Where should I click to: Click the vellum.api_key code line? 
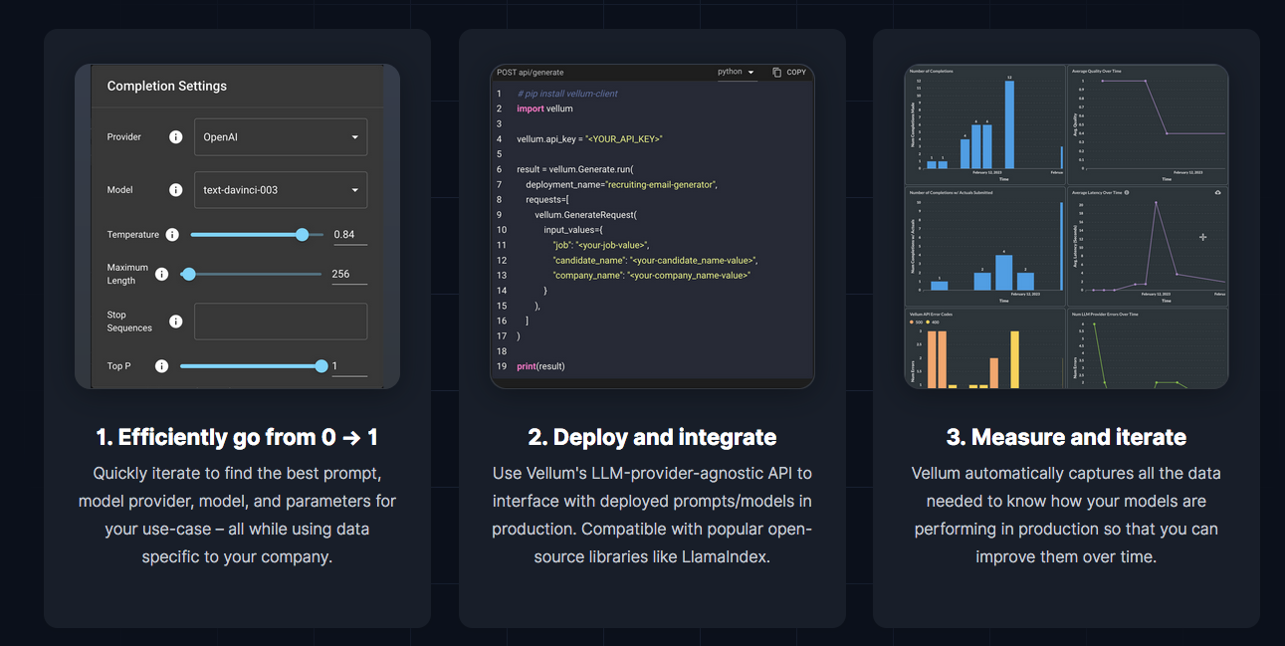click(589, 139)
